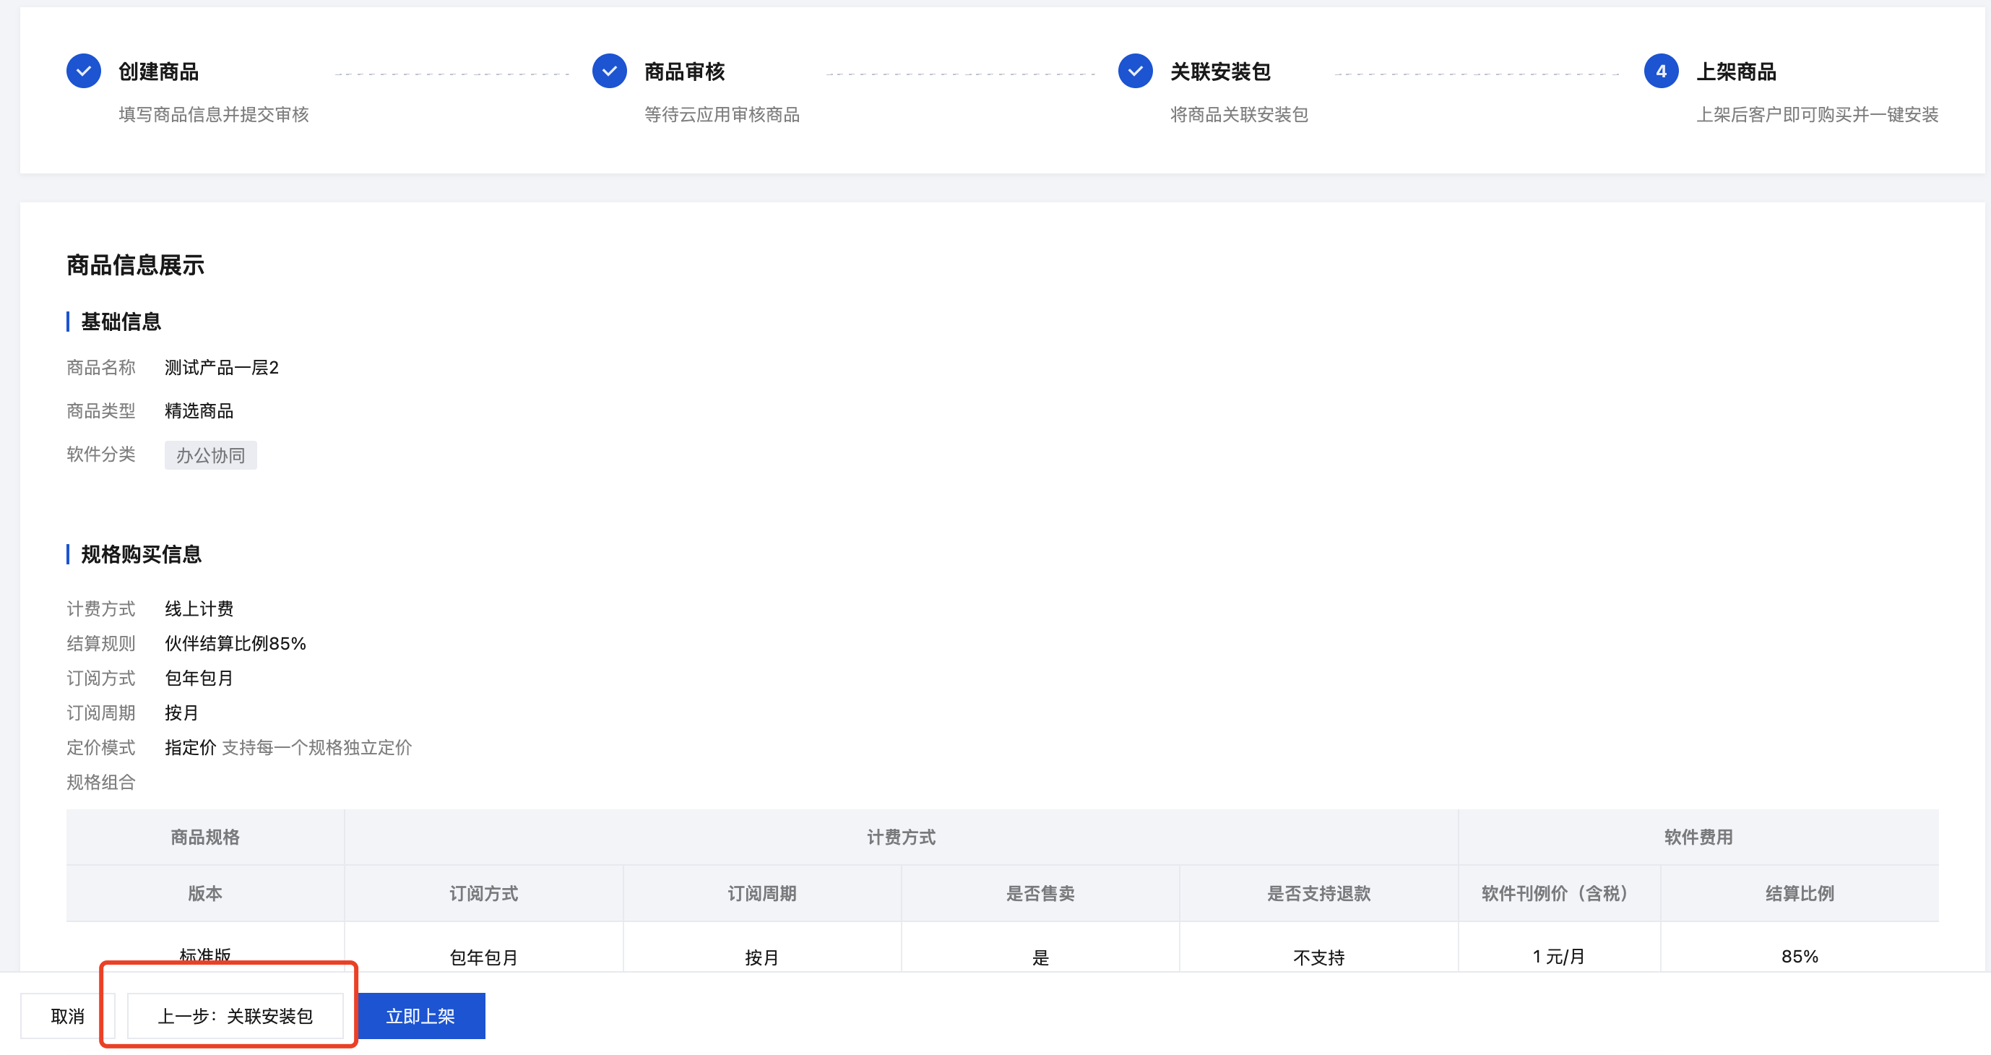Click the 是否支持退款 column header

[1318, 893]
